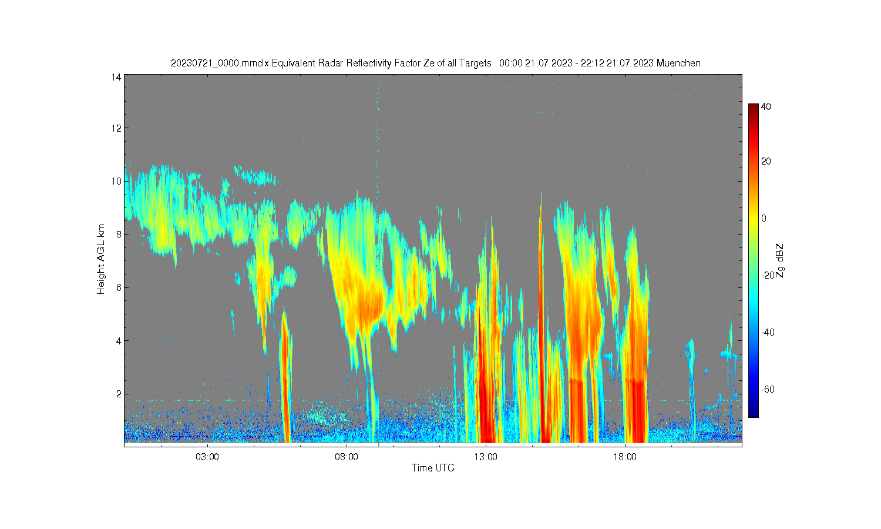Click the dark red top of the colorbar
Viewport: 881px width, 529px height.
coord(753,108)
